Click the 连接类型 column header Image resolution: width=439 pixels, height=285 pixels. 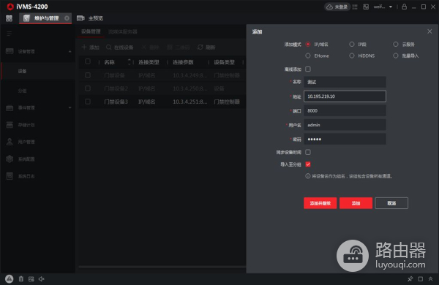click(149, 62)
